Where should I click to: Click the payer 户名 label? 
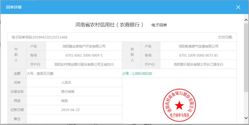[34, 46]
